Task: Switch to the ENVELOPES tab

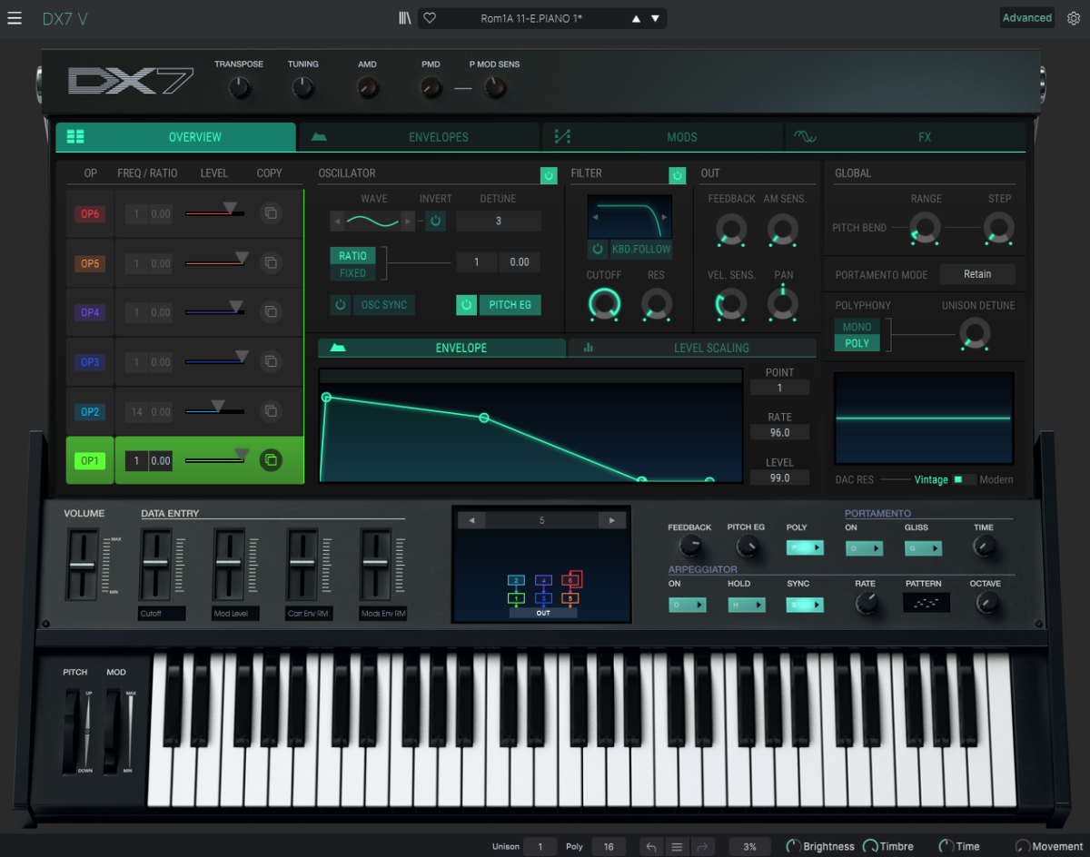Action: tap(420, 137)
